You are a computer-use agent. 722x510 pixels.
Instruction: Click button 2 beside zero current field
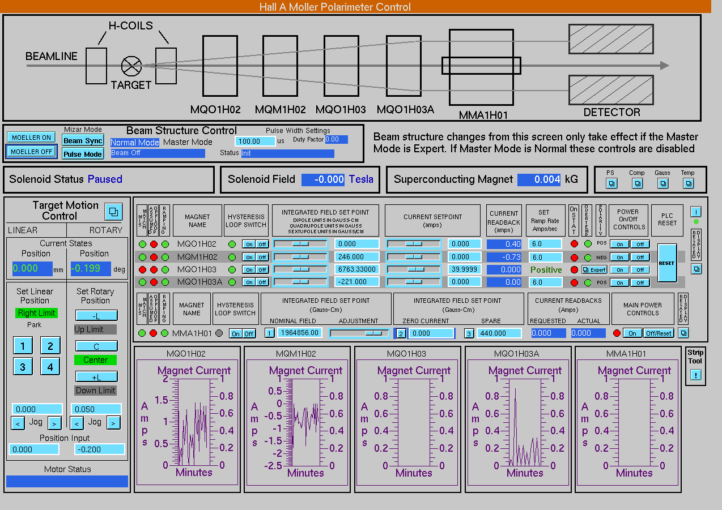point(401,333)
